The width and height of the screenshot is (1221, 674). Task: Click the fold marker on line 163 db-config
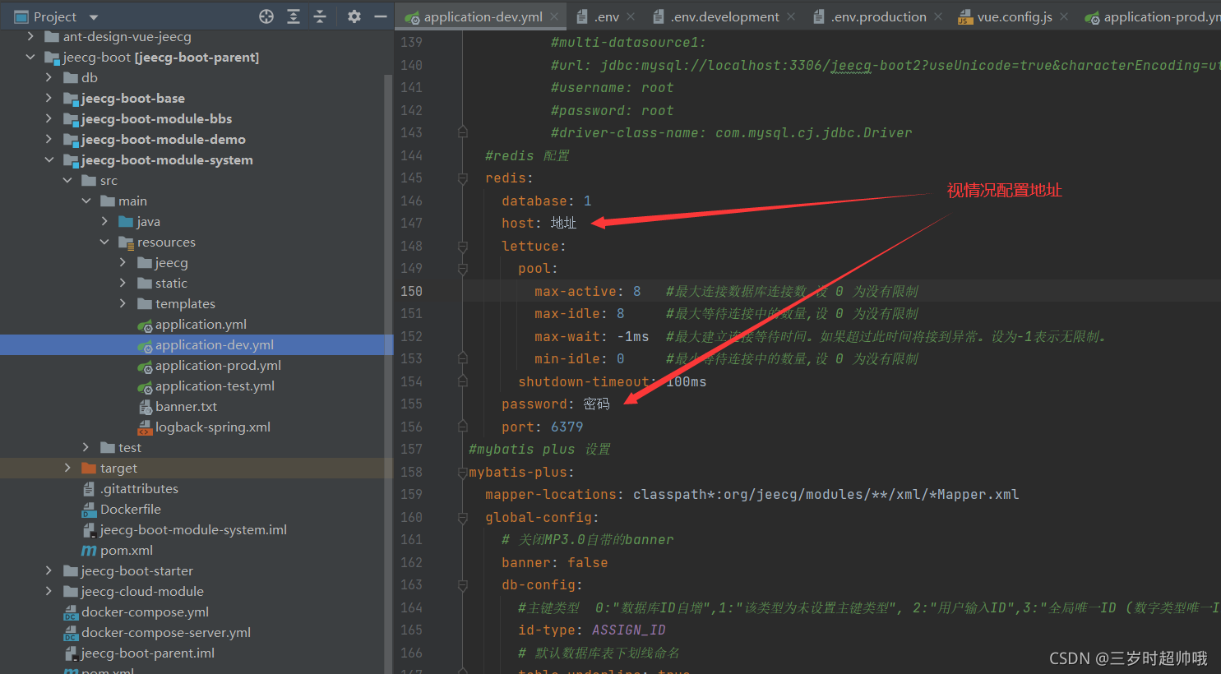pyautogui.click(x=463, y=585)
